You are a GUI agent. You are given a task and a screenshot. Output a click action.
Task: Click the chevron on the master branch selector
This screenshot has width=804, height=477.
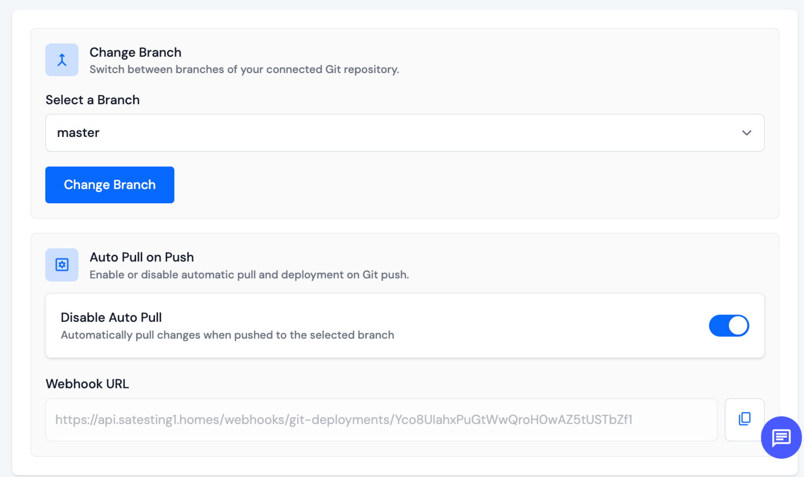[x=746, y=133]
